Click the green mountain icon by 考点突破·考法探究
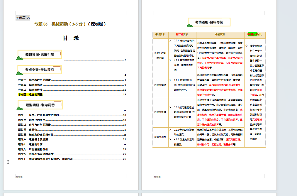 click(20, 73)
